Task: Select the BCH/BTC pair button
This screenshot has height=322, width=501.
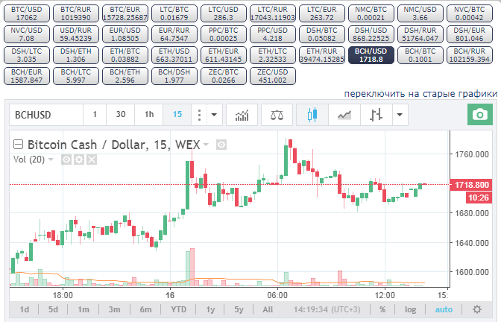Action: [420, 55]
